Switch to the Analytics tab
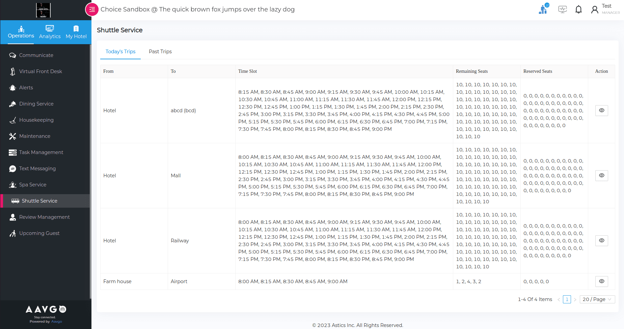Screen dimensions: 624x329 coord(50,32)
